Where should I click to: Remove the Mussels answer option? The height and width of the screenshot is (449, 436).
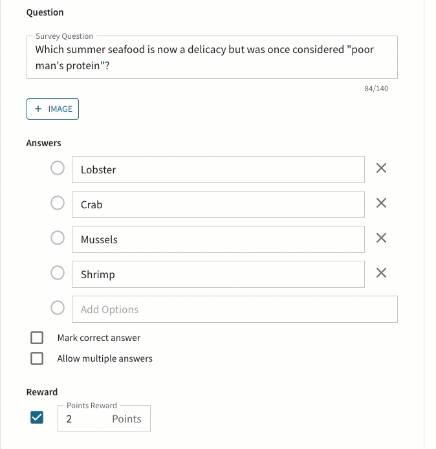pyautogui.click(x=381, y=238)
